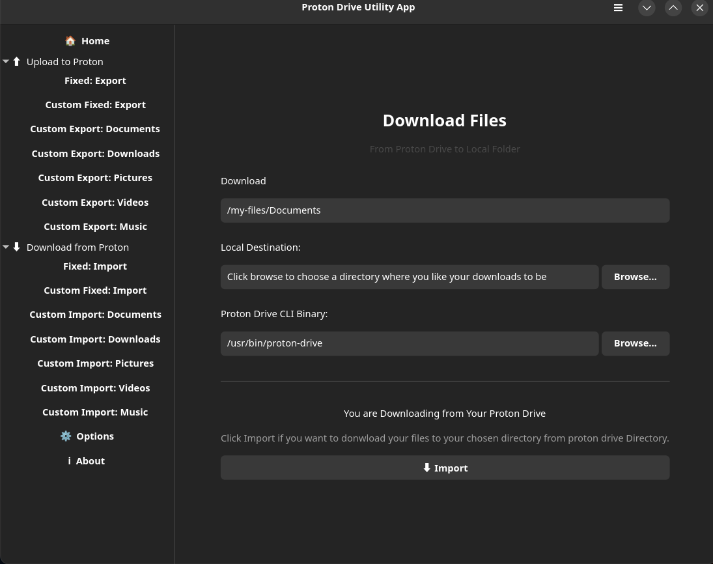Image resolution: width=713 pixels, height=564 pixels.
Task: Click the Import button
Action: pos(445,468)
